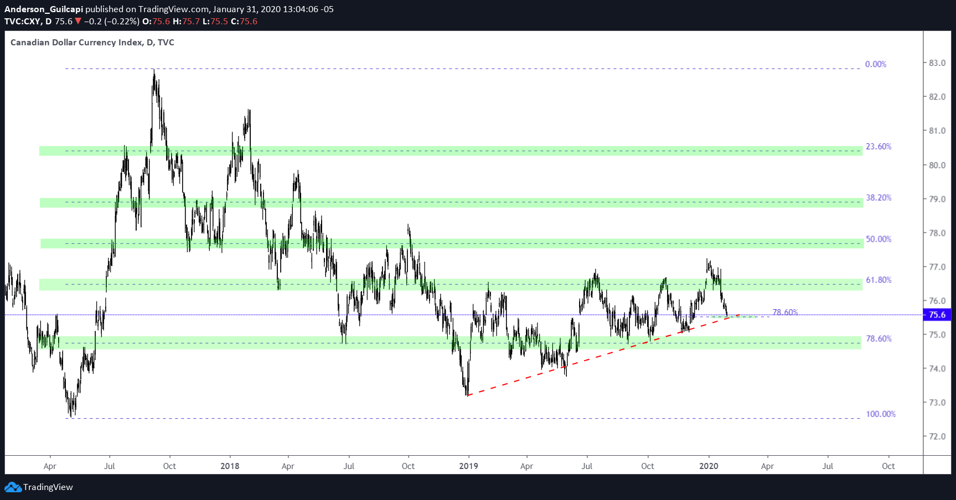Click the 50.00% green support band
The image size is (956, 500).
coord(452,243)
